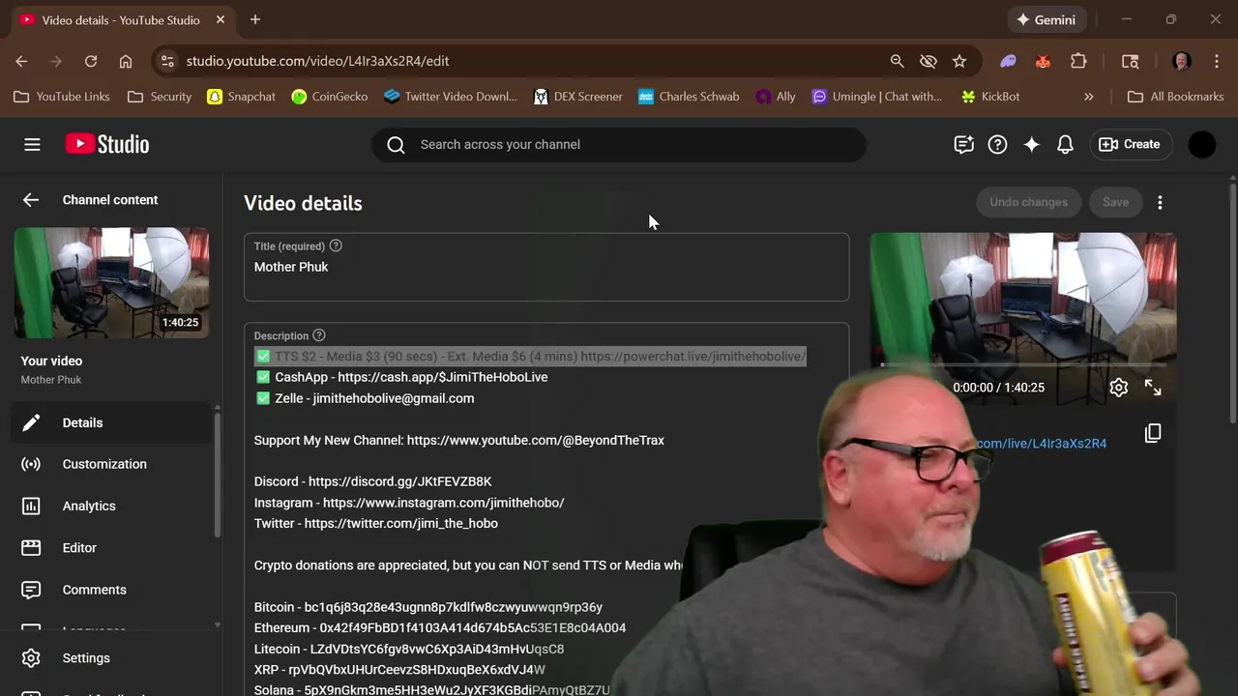Open the Twitter Video Downloader bookmark
Viewport: 1238px width, 696px height.
pyautogui.click(x=451, y=97)
